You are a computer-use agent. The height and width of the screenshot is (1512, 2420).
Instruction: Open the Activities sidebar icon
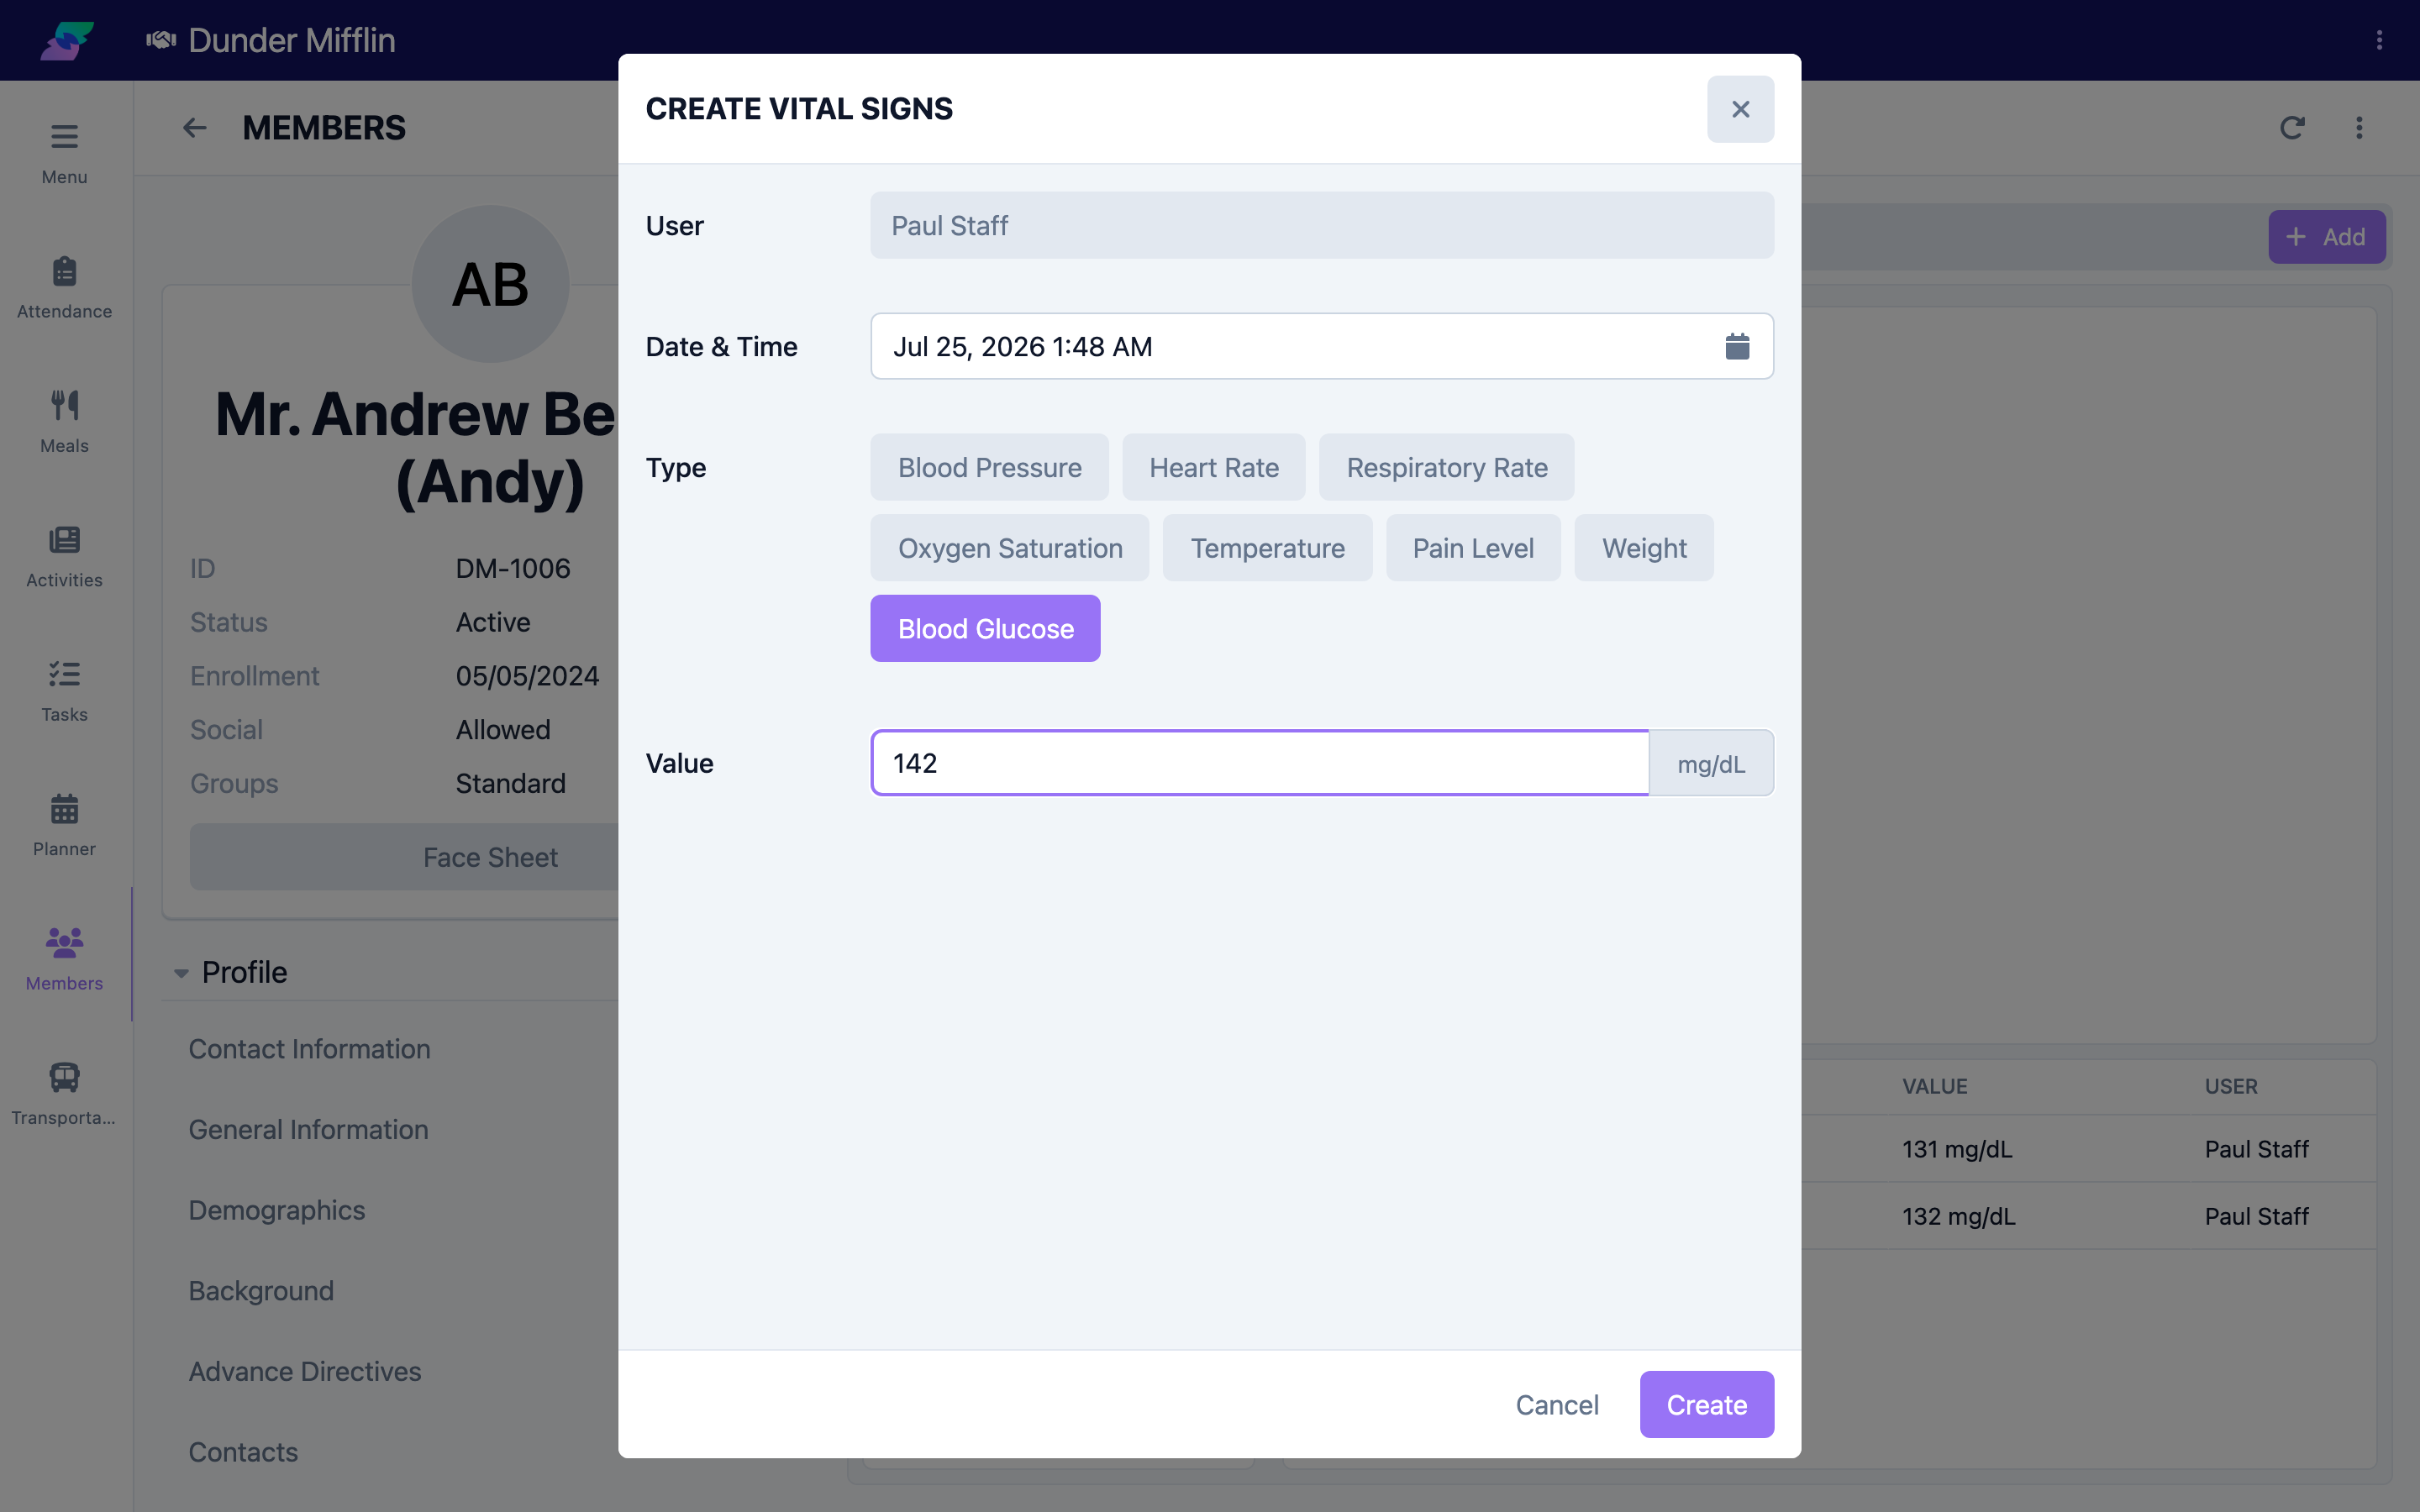(x=64, y=540)
